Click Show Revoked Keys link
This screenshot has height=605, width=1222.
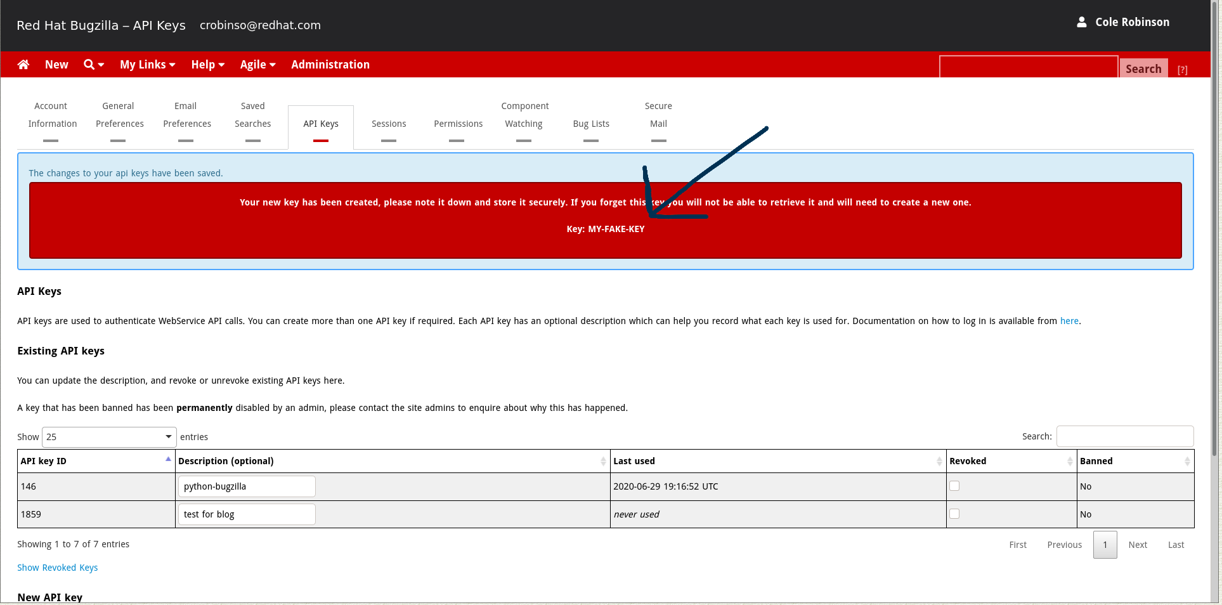[58, 568]
